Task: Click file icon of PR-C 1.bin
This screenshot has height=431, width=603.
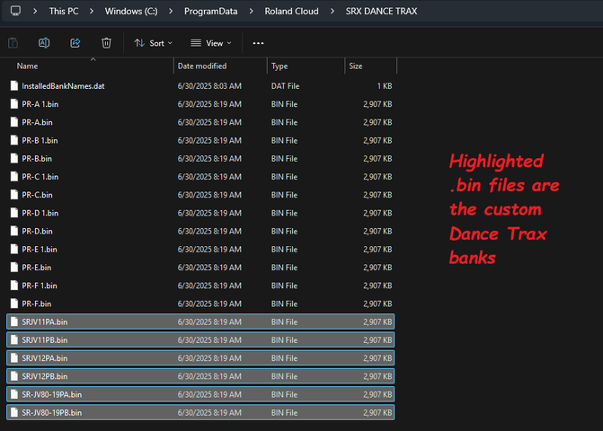Action: [14, 176]
